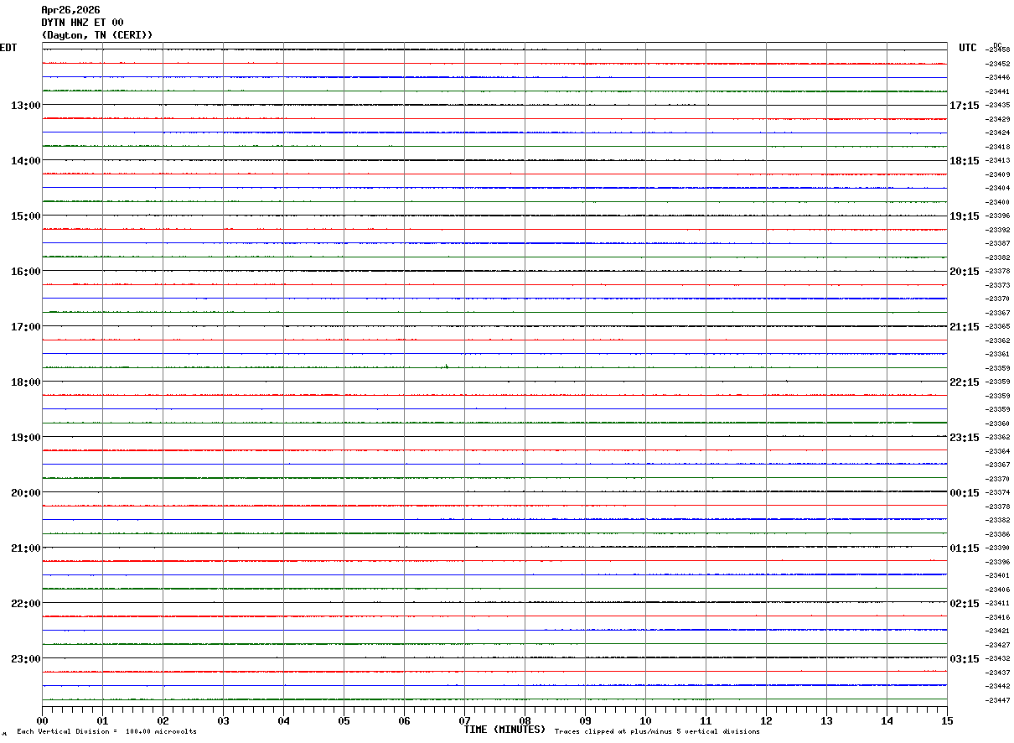Click the 15 minute axis tick label
Screen dimensions: 1014x743
[x=947, y=720]
